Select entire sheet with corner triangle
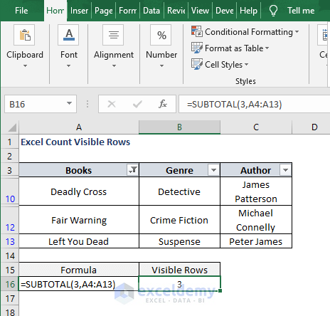The image size is (330, 316). pos(12,127)
